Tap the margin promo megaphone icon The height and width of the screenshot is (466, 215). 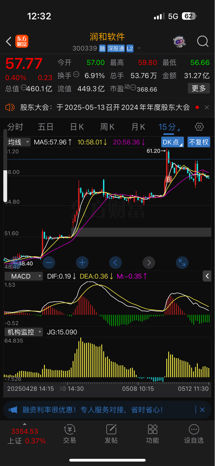(13, 410)
